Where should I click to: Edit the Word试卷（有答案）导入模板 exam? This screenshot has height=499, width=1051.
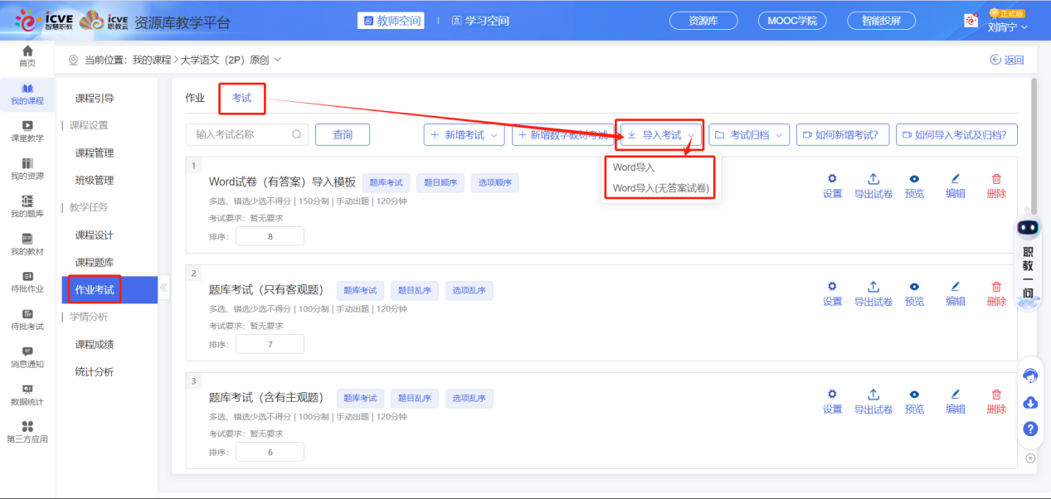coord(956,185)
